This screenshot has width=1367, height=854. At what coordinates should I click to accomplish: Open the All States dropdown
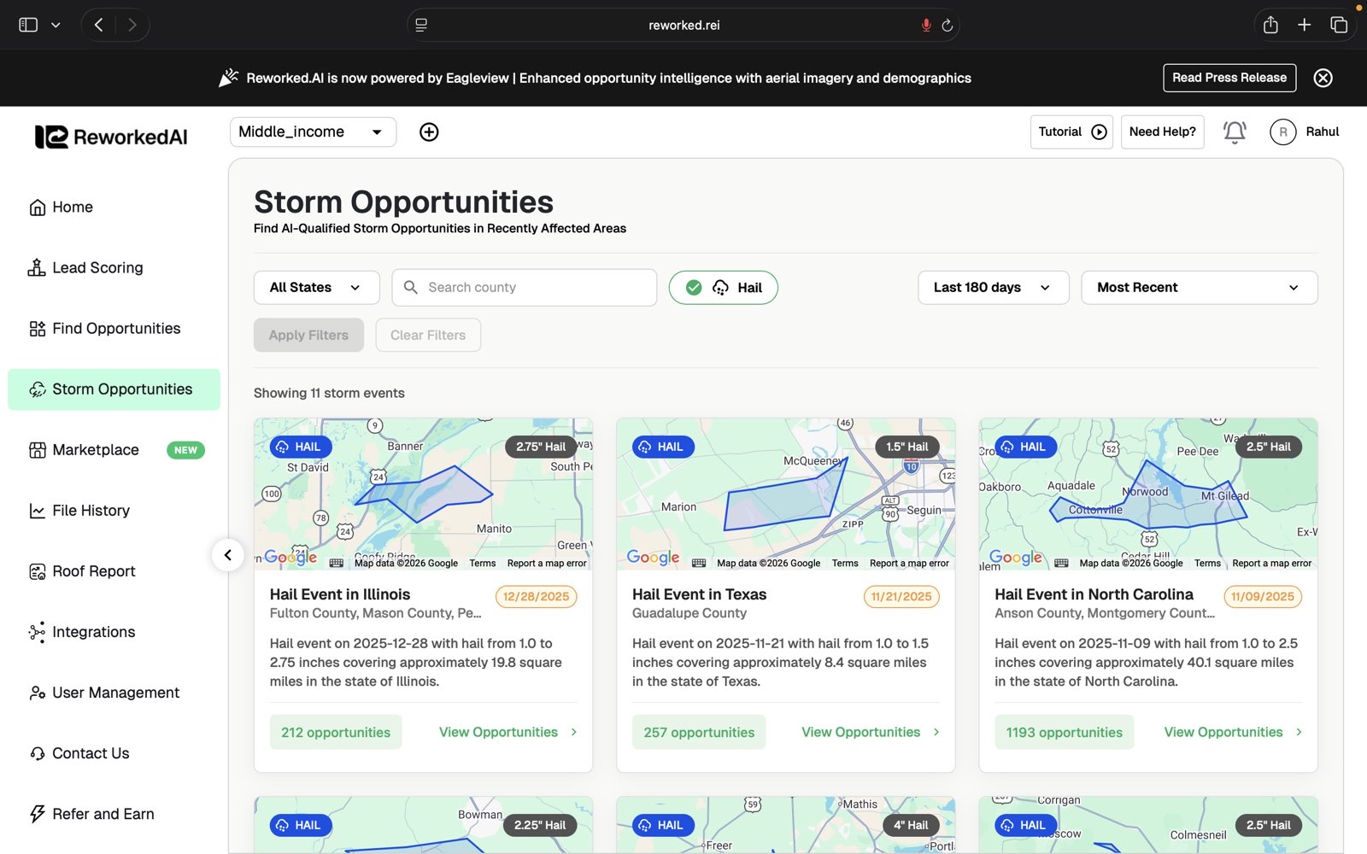pos(315,287)
